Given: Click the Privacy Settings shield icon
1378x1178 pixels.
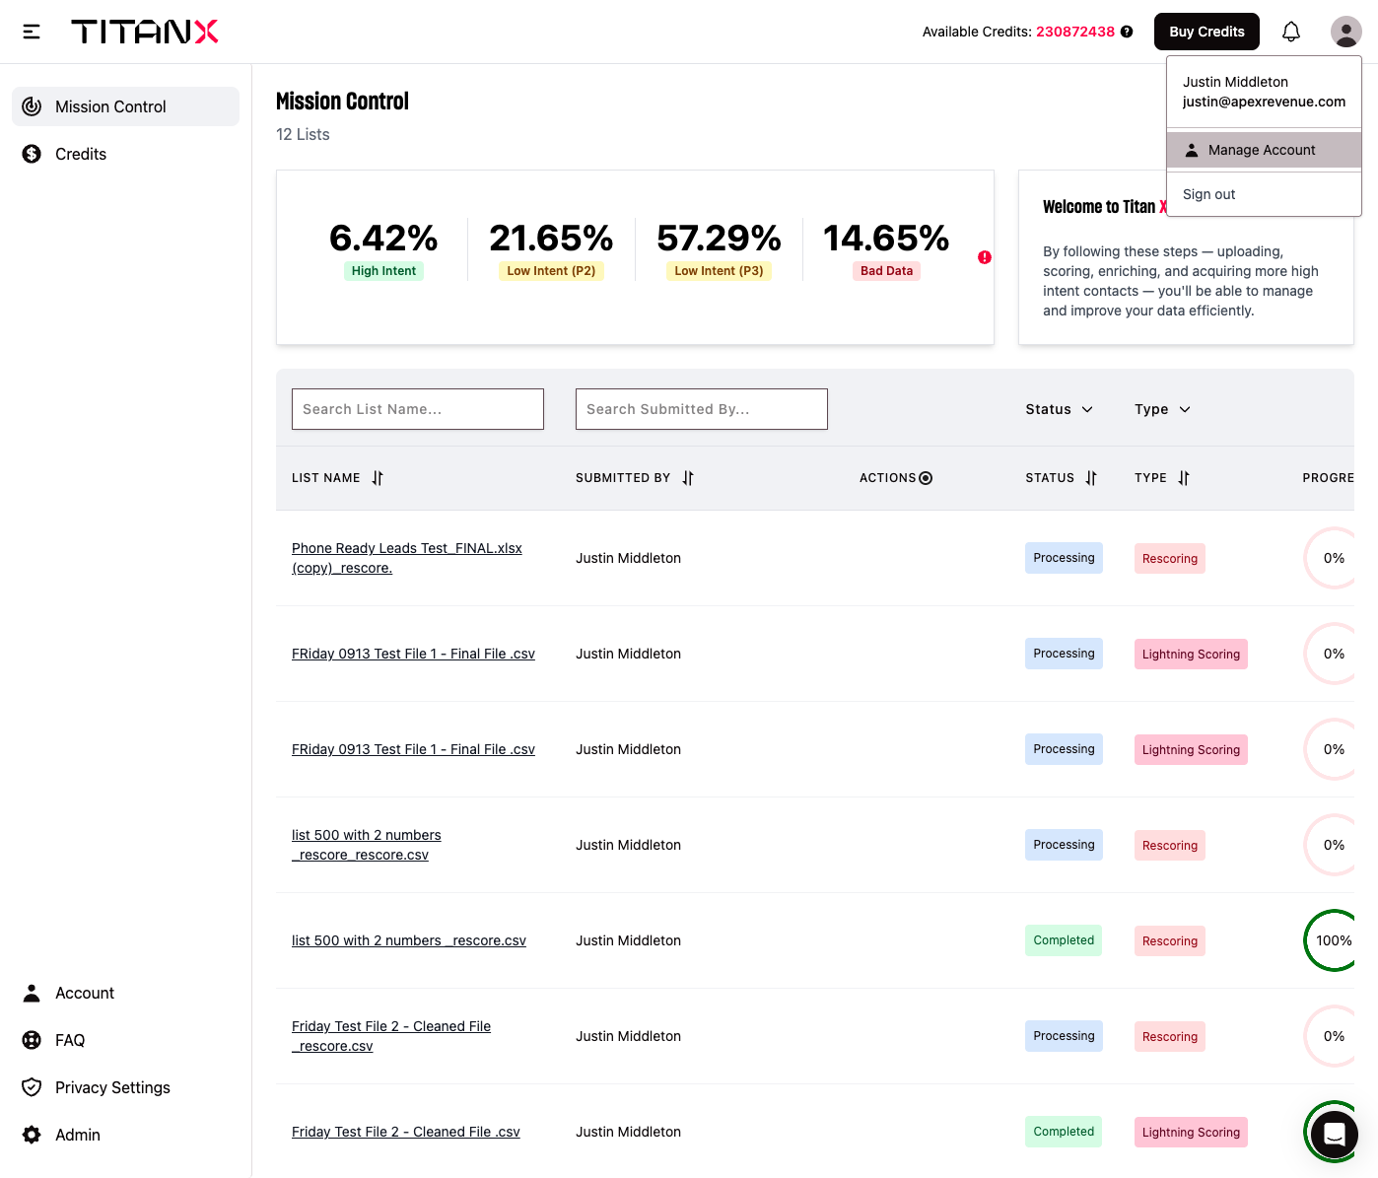Looking at the screenshot, I should click(32, 1087).
